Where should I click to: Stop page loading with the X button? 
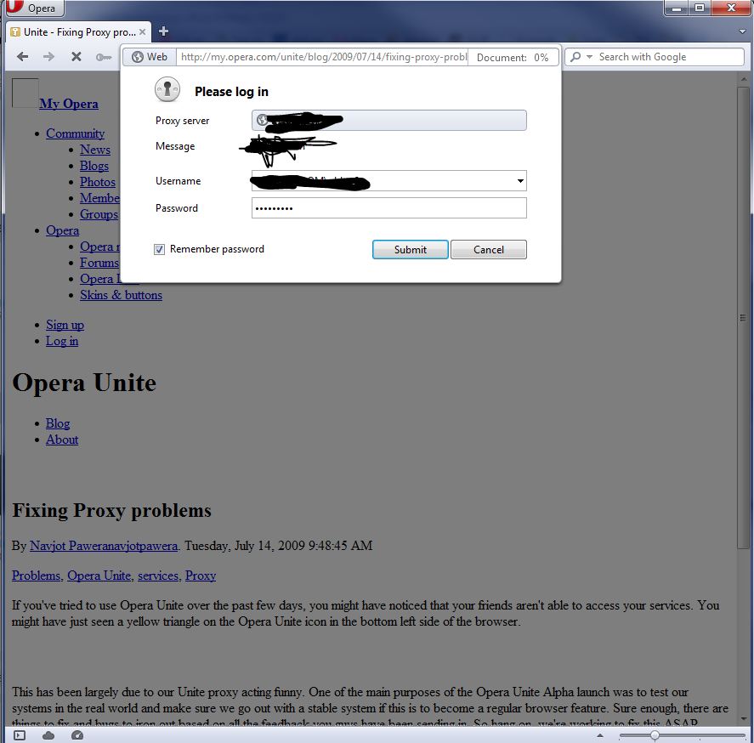tap(76, 57)
